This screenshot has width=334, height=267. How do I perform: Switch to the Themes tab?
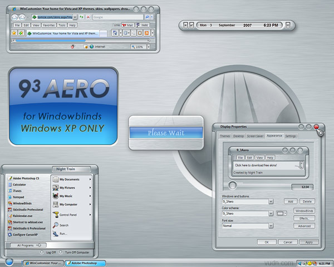(x=225, y=136)
